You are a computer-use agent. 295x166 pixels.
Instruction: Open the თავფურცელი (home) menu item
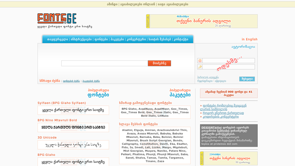[x=57, y=39]
